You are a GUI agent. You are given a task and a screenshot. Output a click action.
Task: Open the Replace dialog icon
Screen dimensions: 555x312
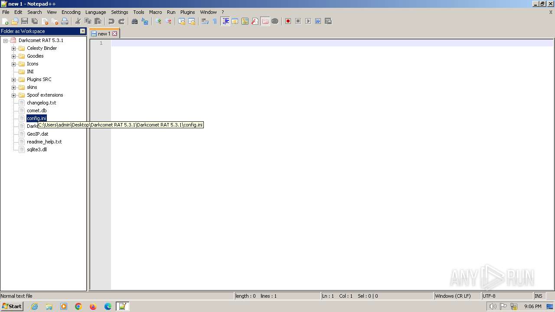tap(145, 21)
